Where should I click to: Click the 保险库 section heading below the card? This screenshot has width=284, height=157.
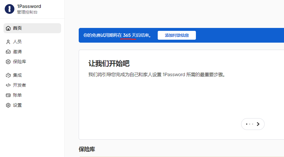(87, 149)
